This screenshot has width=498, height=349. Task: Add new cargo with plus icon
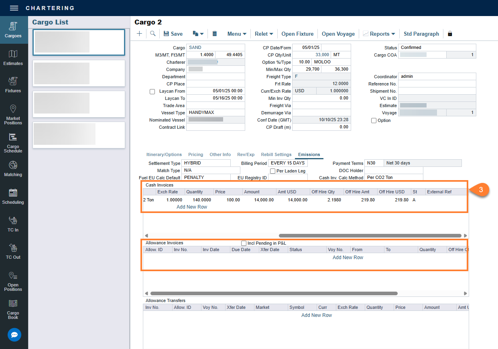(x=139, y=34)
